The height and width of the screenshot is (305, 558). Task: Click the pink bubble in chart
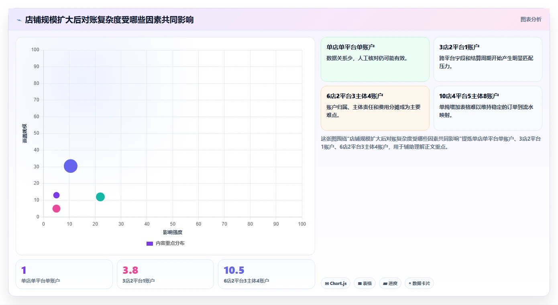click(x=57, y=208)
